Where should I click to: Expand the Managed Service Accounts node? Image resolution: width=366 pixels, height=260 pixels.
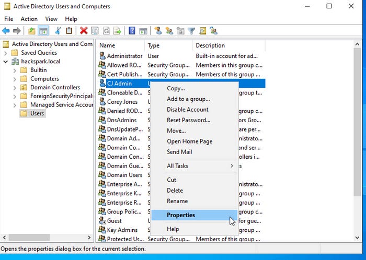(x=15, y=105)
